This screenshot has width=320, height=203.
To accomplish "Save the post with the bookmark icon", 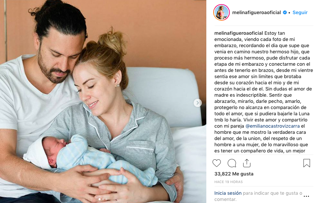I will (x=307, y=163).
